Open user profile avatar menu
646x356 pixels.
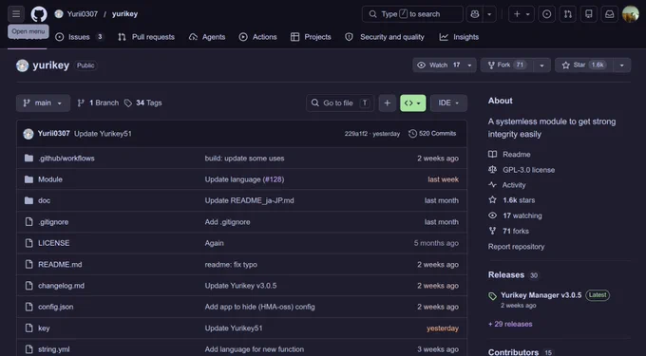point(631,14)
